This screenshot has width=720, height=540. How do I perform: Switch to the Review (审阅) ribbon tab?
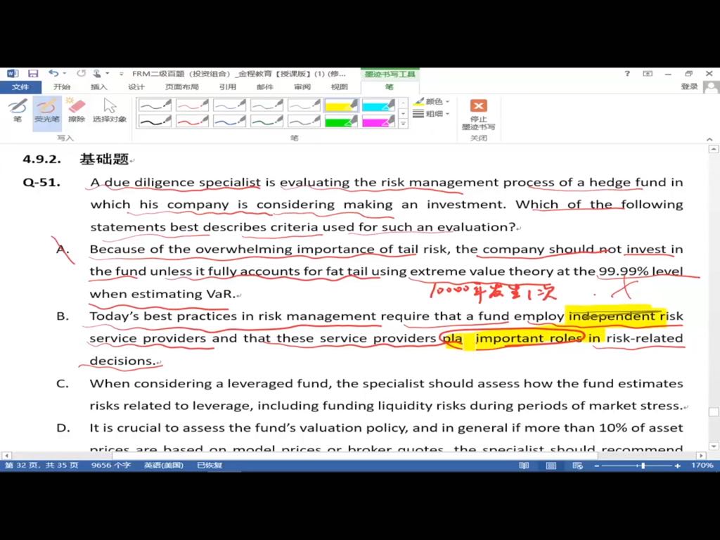point(302,86)
